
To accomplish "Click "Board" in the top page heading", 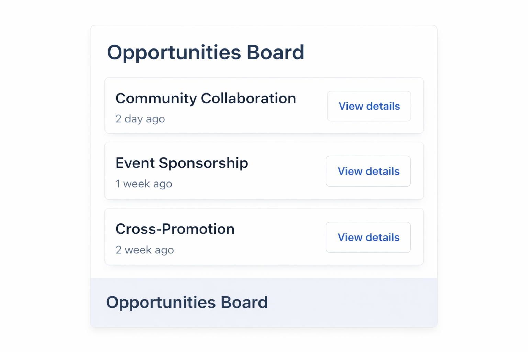I will [x=275, y=53].
